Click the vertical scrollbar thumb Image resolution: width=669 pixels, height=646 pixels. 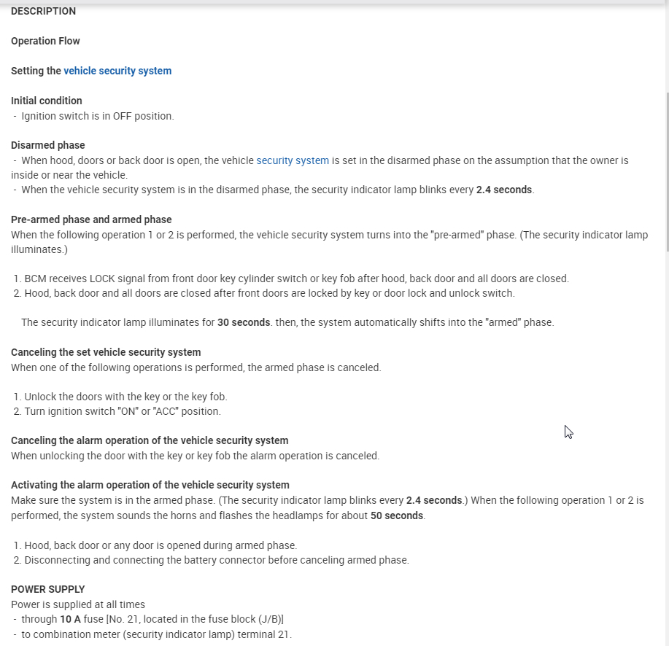click(x=665, y=171)
